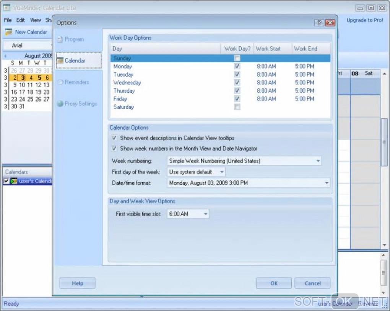This screenshot has height=311, width=390.
Task: Click the Ready status bar text
Action: [11, 304]
